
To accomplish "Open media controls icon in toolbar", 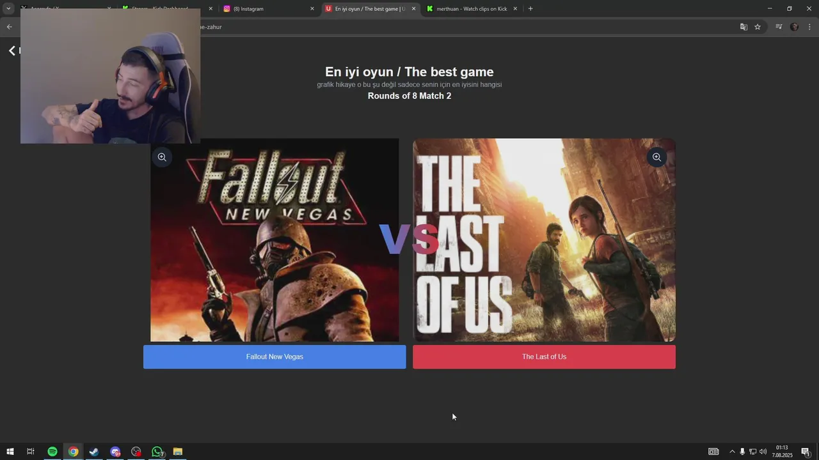I will tap(779, 27).
